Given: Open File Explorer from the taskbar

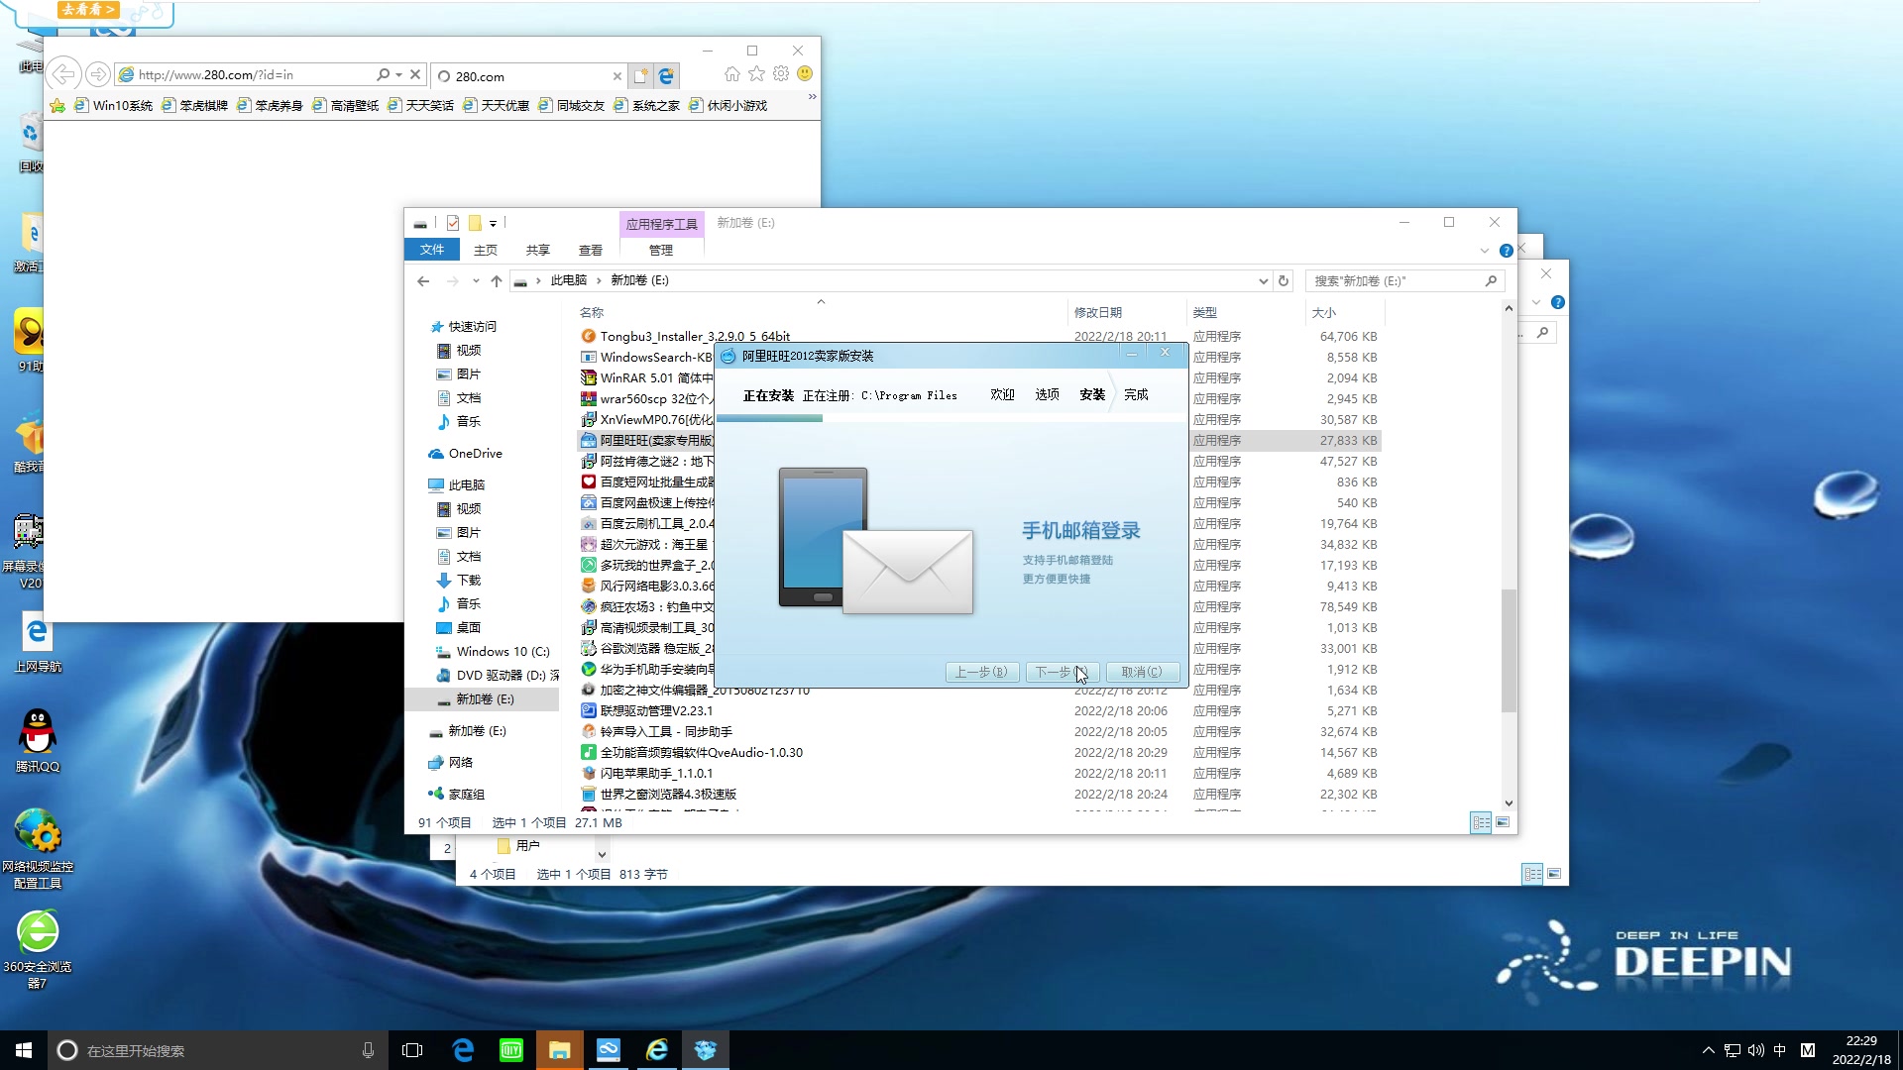Looking at the screenshot, I should click(559, 1050).
